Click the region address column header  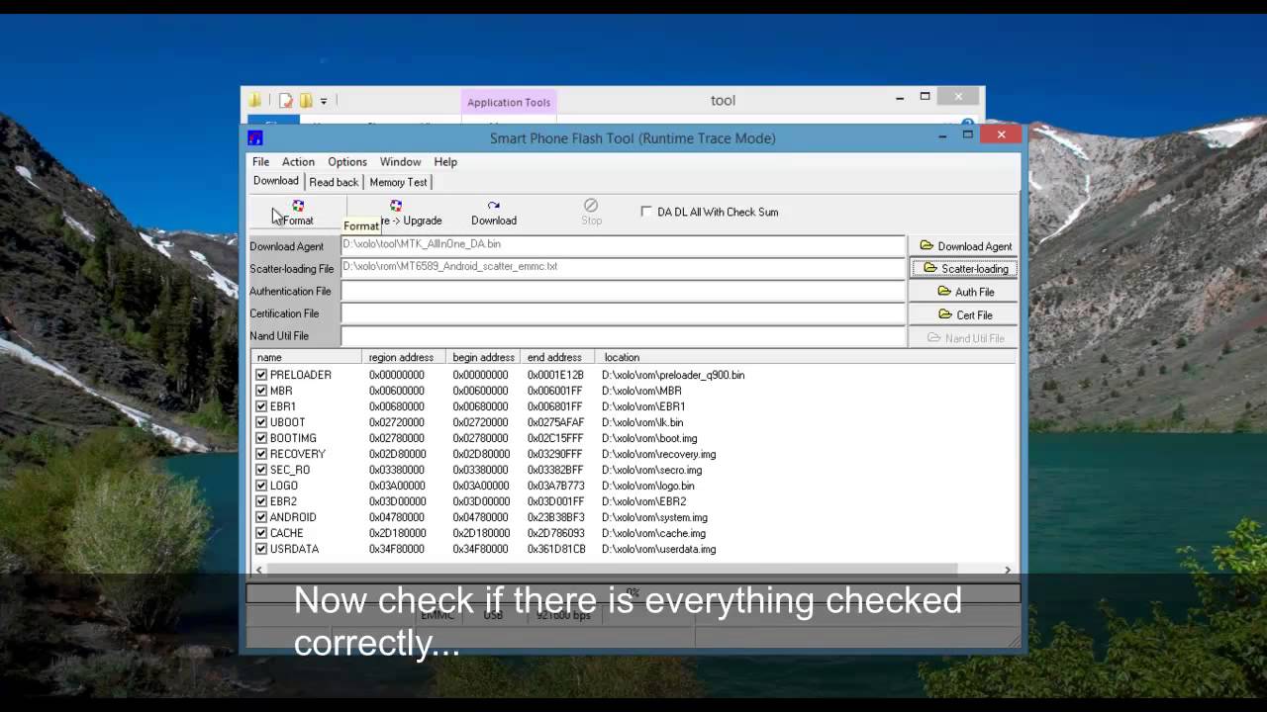404,357
